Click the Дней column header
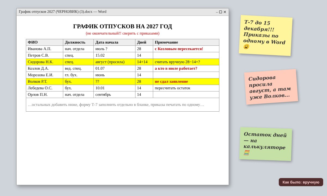The height and width of the screenshot is (196, 327). (144, 42)
